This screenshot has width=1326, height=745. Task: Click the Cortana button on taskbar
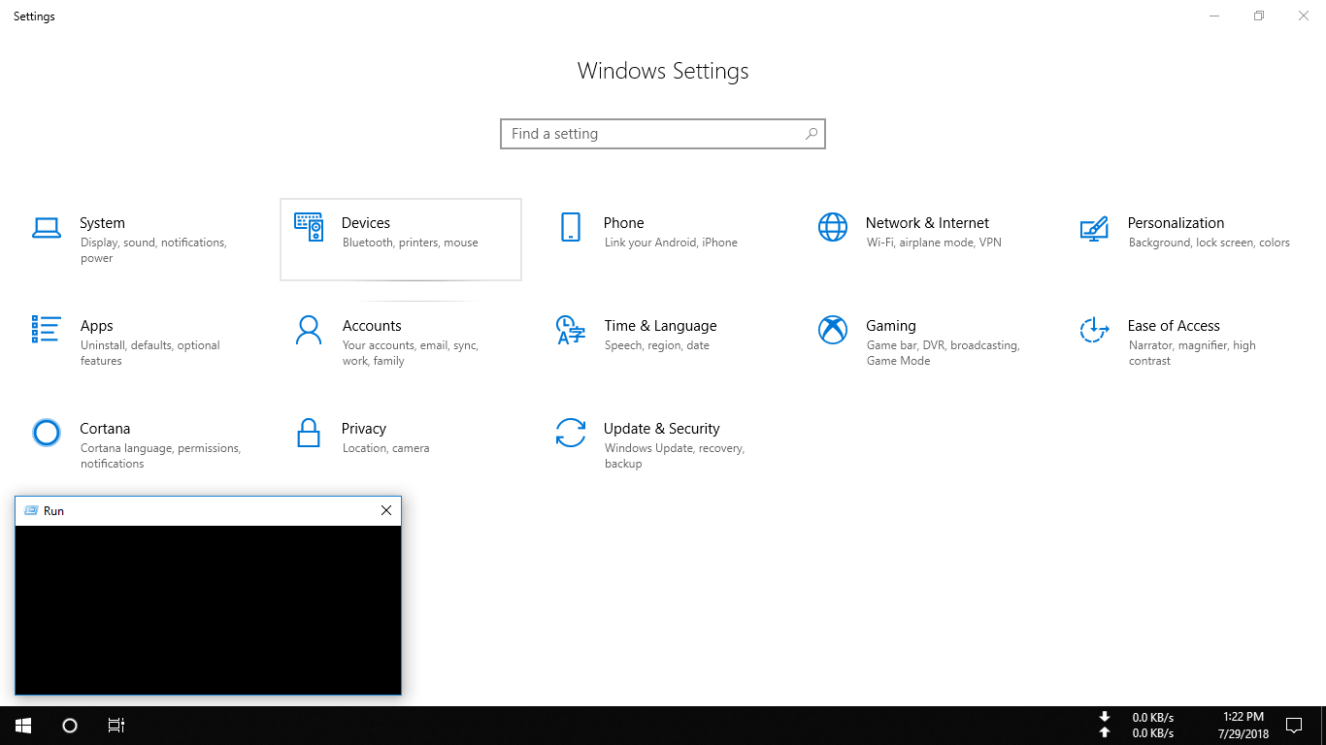coord(70,726)
